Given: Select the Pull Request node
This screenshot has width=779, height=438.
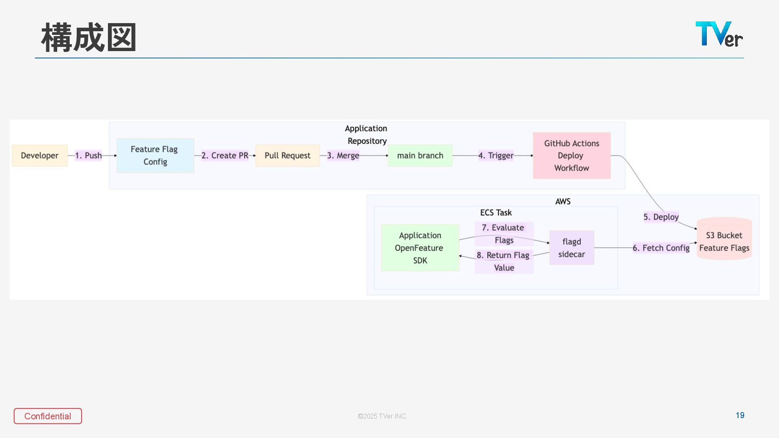Looking at the screenshot, I should [x=287, y=156].
